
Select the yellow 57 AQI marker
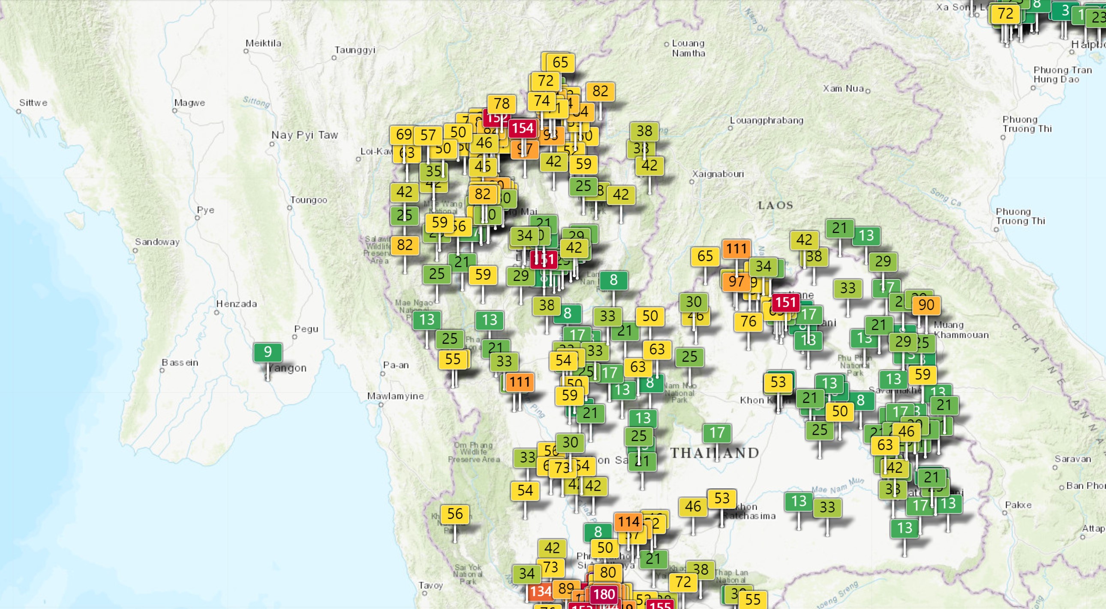click(428, 135)
